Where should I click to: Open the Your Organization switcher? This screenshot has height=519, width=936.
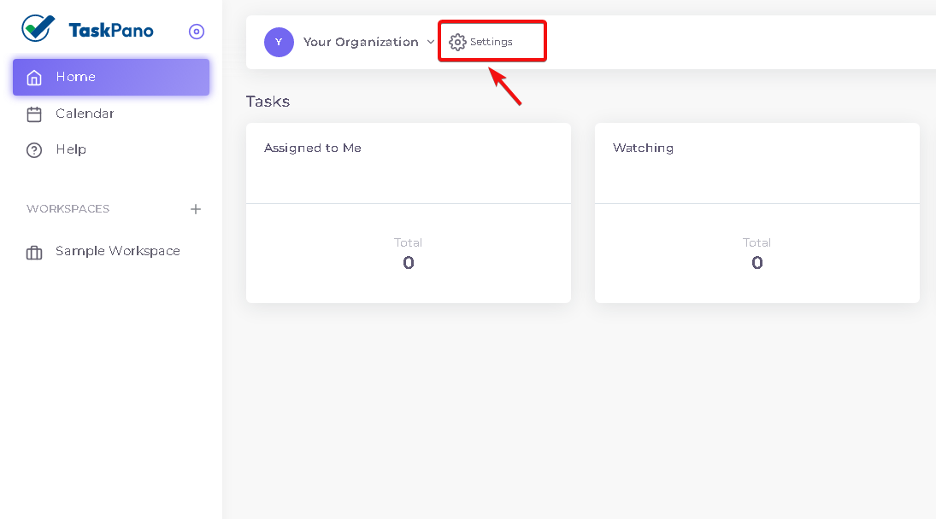click(x=361, y=43)
